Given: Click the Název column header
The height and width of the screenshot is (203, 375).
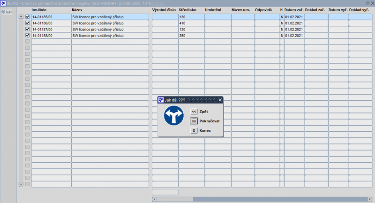Looking at the screenshot, I should (77, 10).
